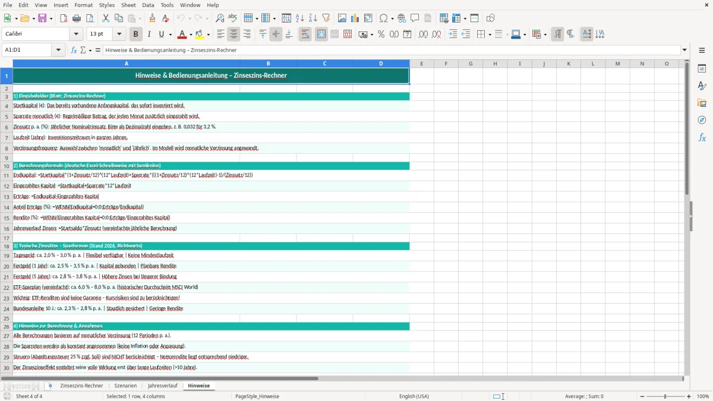Export directly as PDF
713x401 pixels.
64,18
